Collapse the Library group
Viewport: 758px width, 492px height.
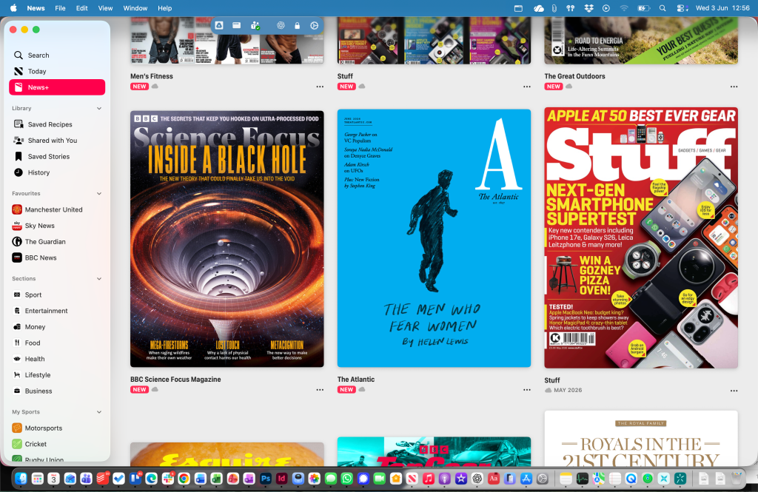click(x=99, y=108)
